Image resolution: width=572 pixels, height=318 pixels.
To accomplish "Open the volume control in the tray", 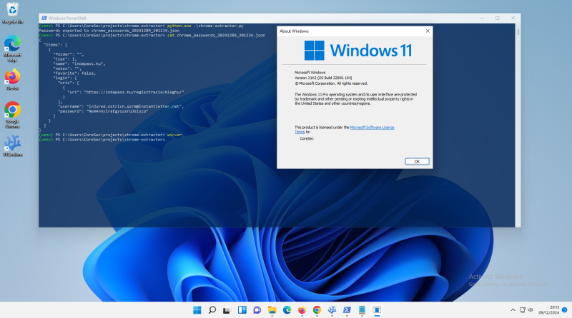I will pyautogui.click(x=531, y=310).
